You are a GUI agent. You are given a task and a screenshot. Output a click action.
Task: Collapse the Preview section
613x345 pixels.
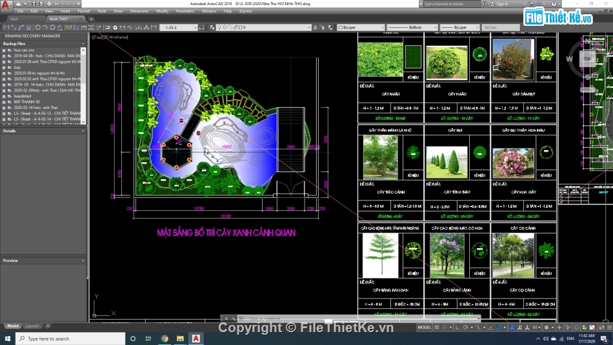tap(83, 261)
